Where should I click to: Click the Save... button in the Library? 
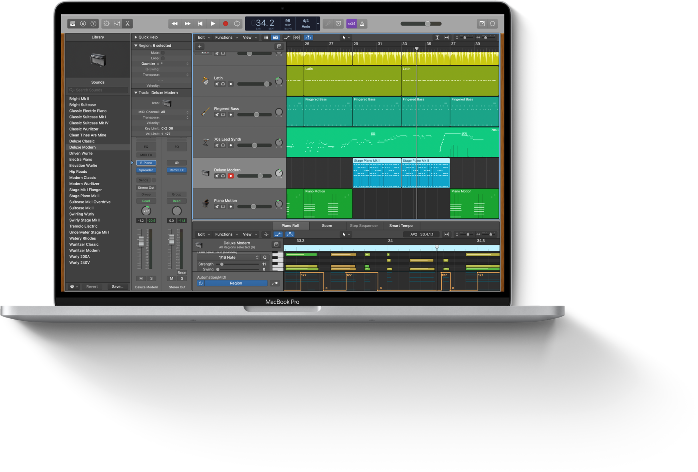[x=118, y=287]
